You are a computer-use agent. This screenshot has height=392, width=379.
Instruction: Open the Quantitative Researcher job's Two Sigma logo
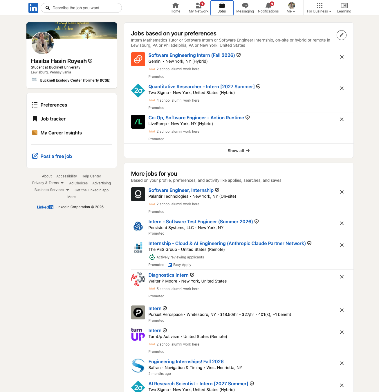click(138, 91)
